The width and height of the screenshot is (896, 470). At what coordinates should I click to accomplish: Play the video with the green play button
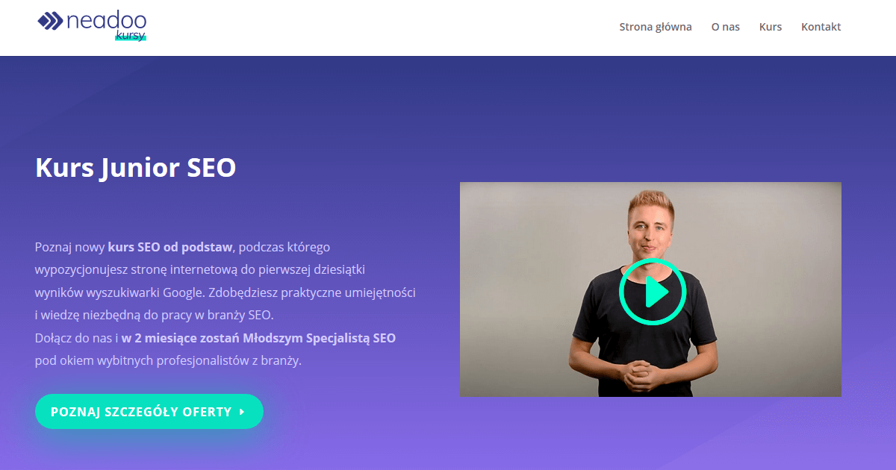(x=653, y=292)
